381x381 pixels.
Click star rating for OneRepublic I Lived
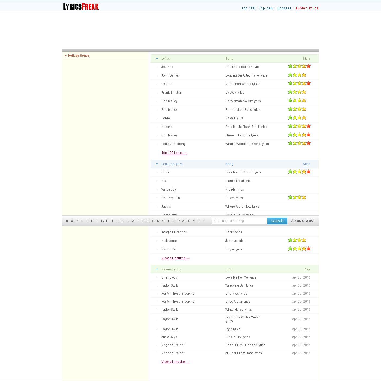(297, 197)
